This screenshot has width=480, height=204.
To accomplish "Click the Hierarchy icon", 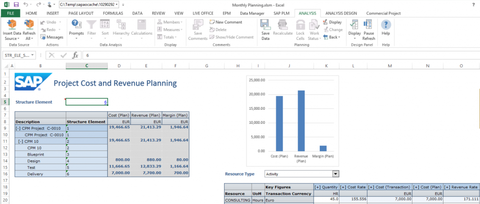I will coord(121,24).
